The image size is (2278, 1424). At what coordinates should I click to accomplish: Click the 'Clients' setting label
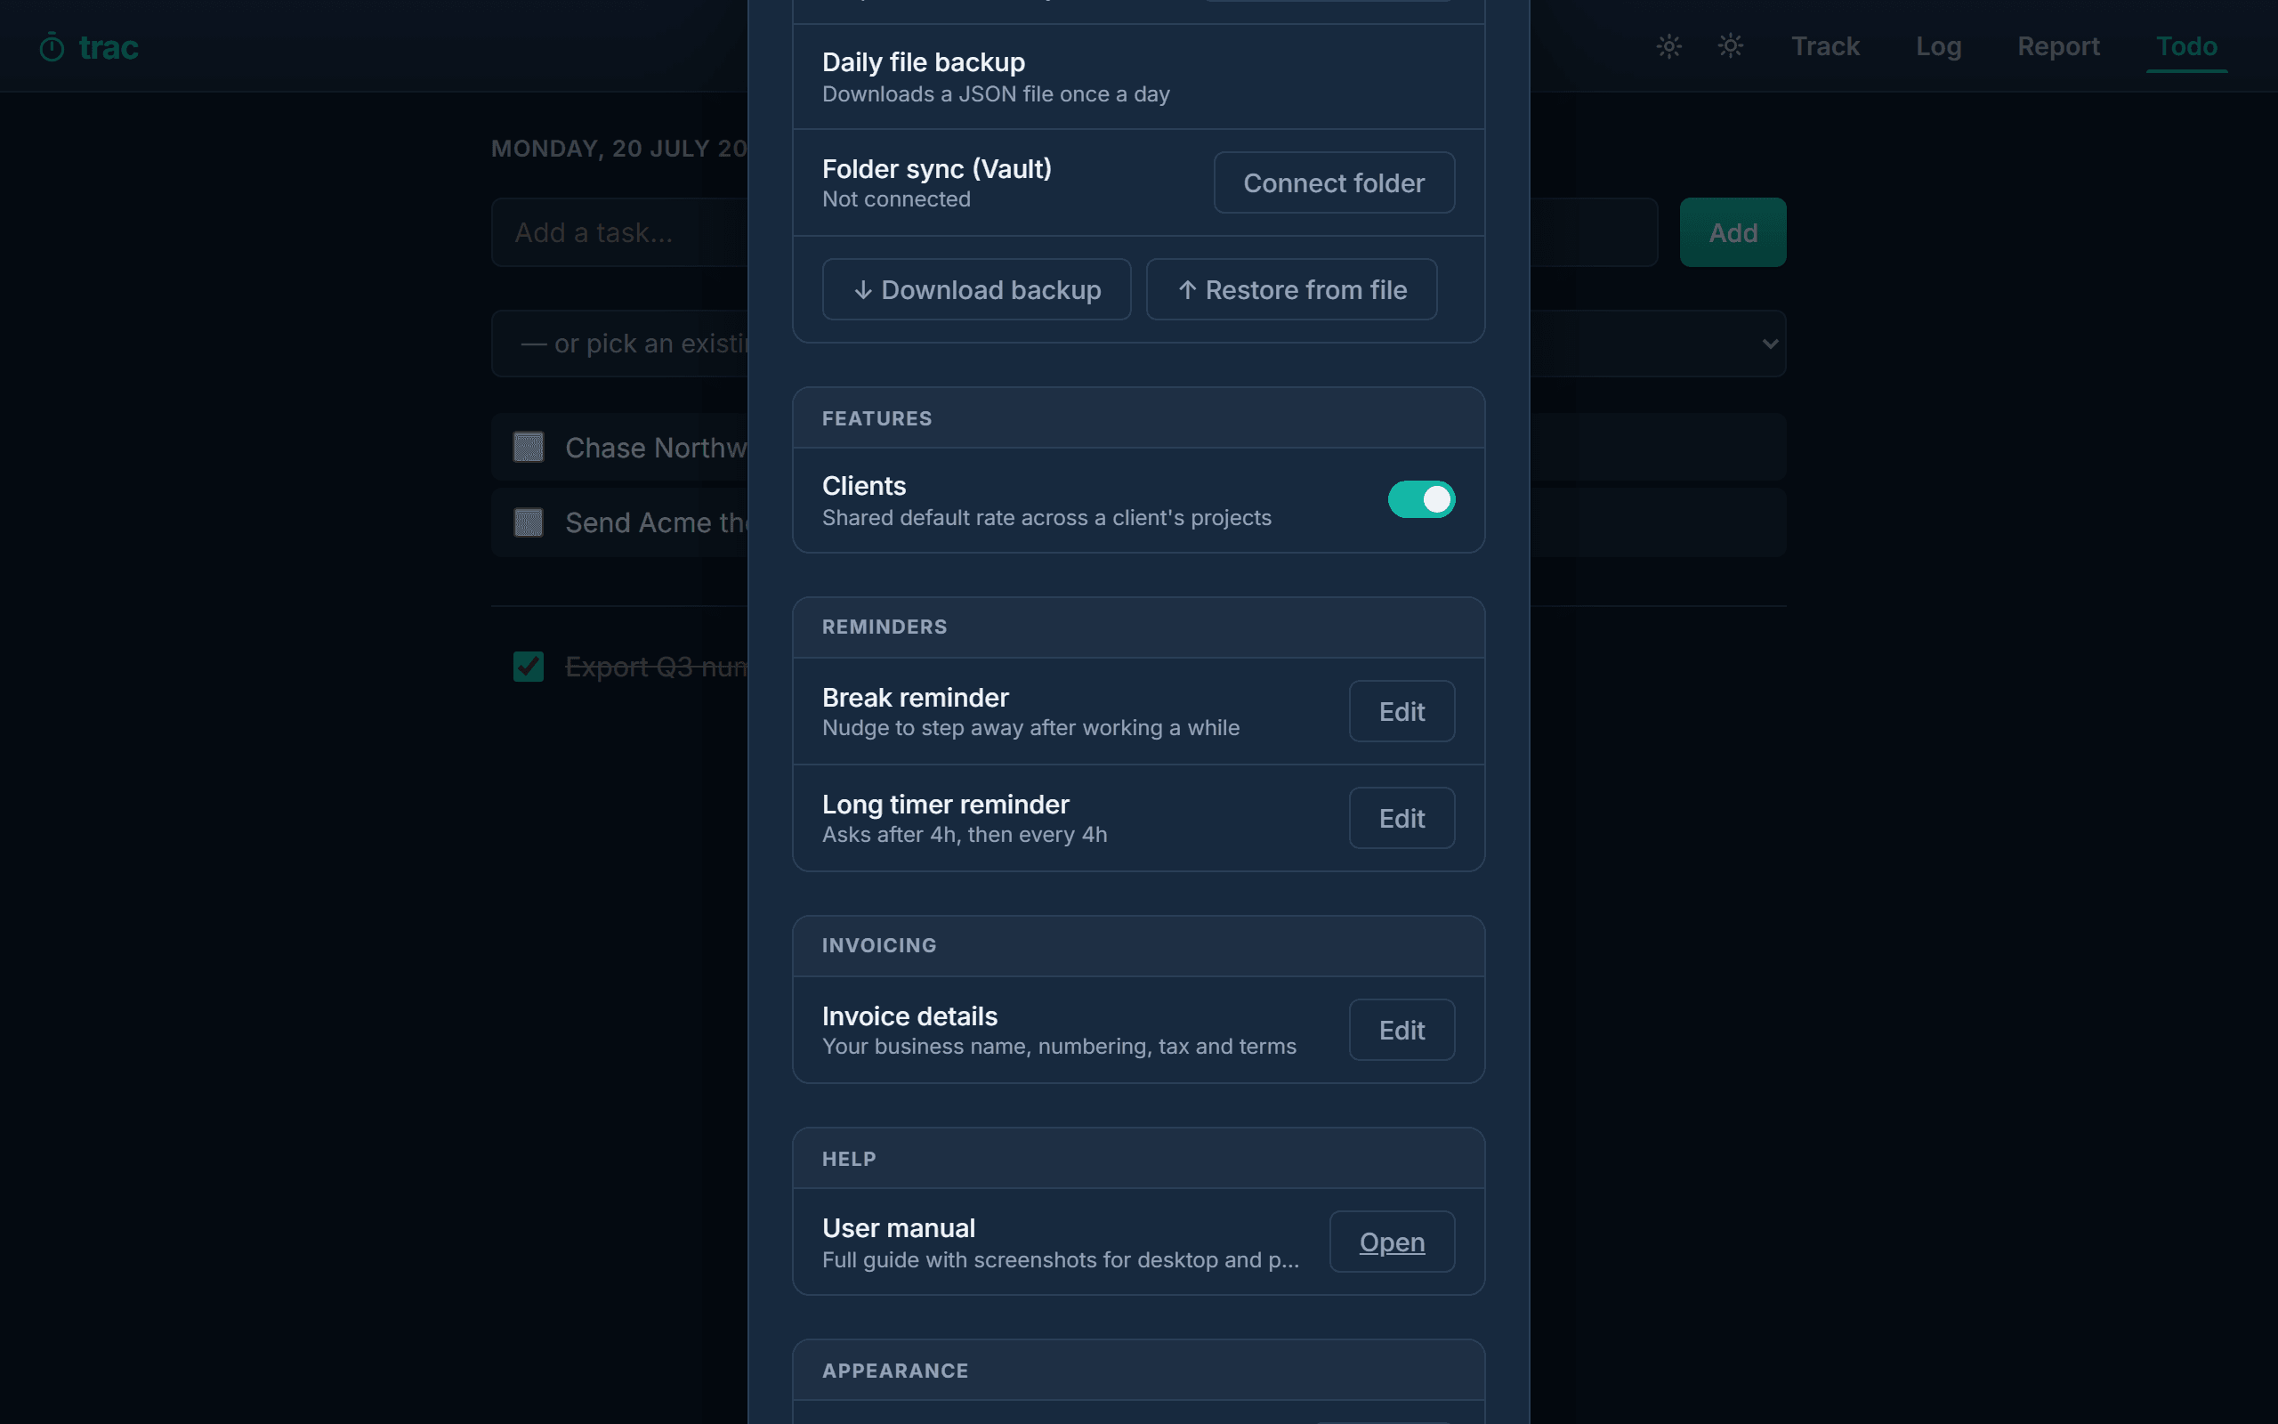tap(864, 486)
